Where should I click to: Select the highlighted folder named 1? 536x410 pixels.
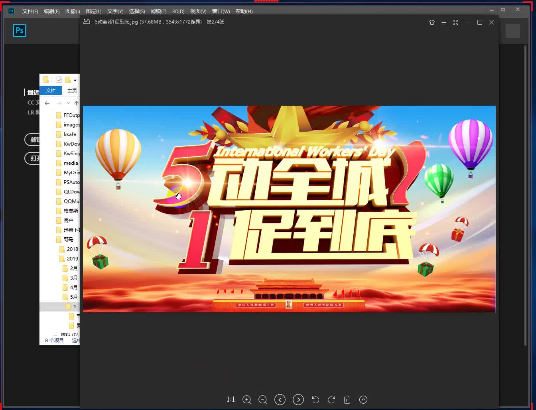tap(74, 306)
